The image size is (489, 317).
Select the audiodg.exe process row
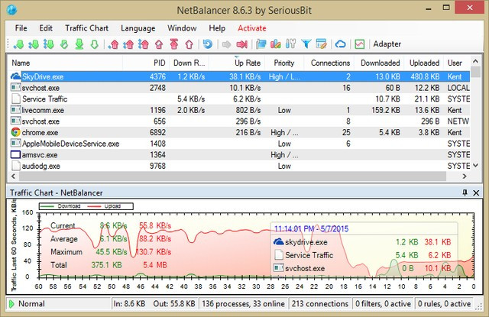click(239, 166)
